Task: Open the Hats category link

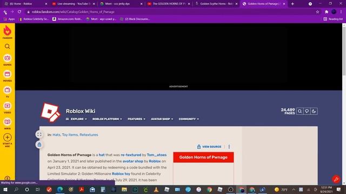Action: pos(56,135)
